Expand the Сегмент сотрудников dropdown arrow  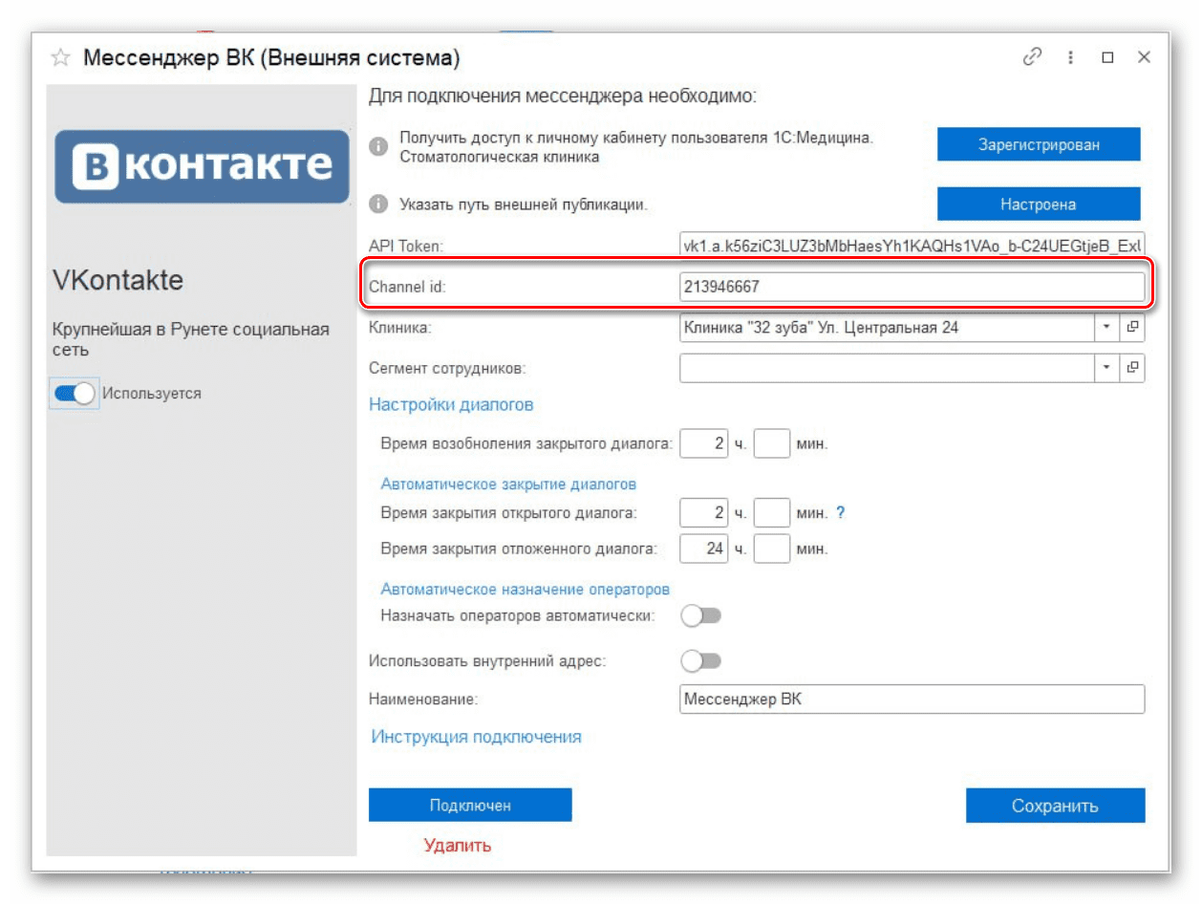pyautogui.click(x=1106, y=367)
